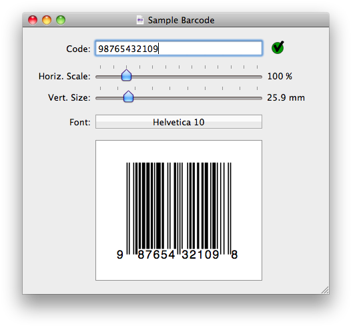This screenshot has width=351, height=326.
Task: Click the Vert. Size slider thumb
Action: pyautogui.click(x=128, y=97)
